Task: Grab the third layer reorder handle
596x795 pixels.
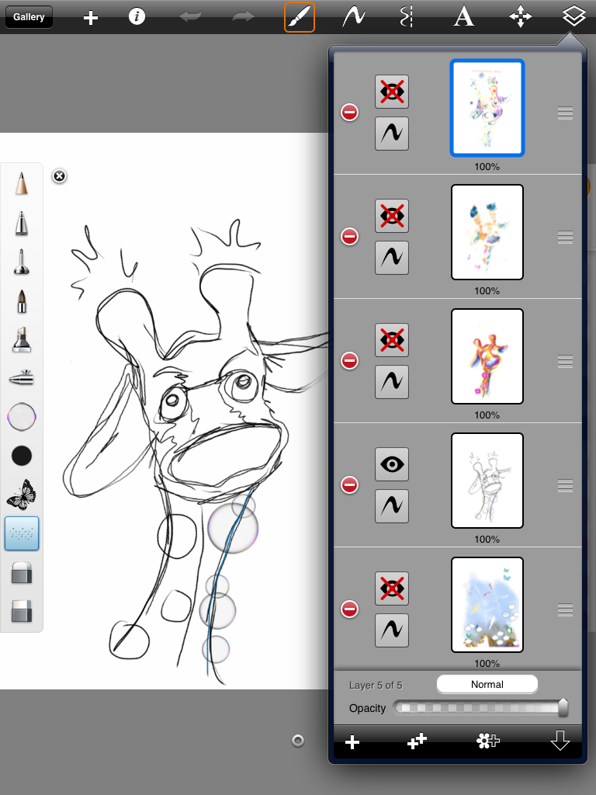Action: pos(565,362)
